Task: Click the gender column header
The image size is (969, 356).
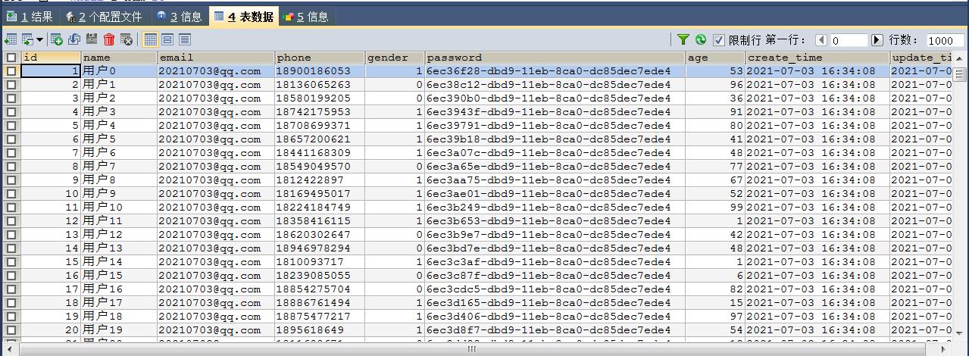Action: [395, 58]
